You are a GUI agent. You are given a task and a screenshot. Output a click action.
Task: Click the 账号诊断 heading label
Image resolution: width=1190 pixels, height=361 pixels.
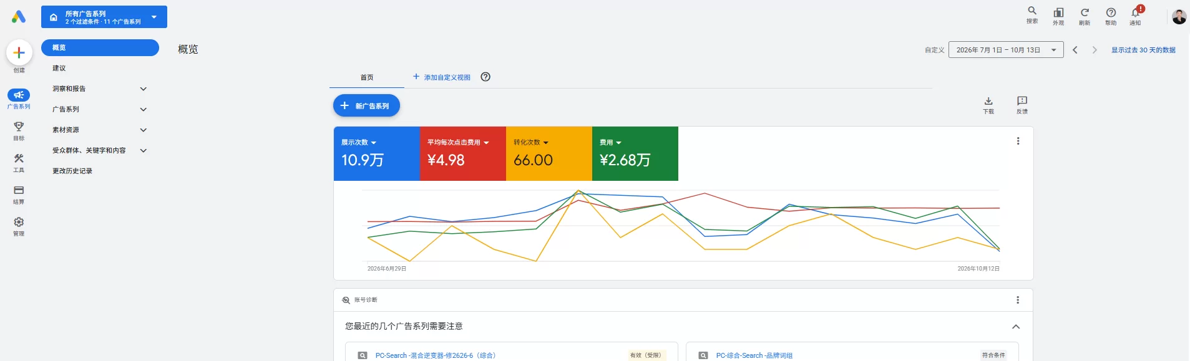coord(366,300)
